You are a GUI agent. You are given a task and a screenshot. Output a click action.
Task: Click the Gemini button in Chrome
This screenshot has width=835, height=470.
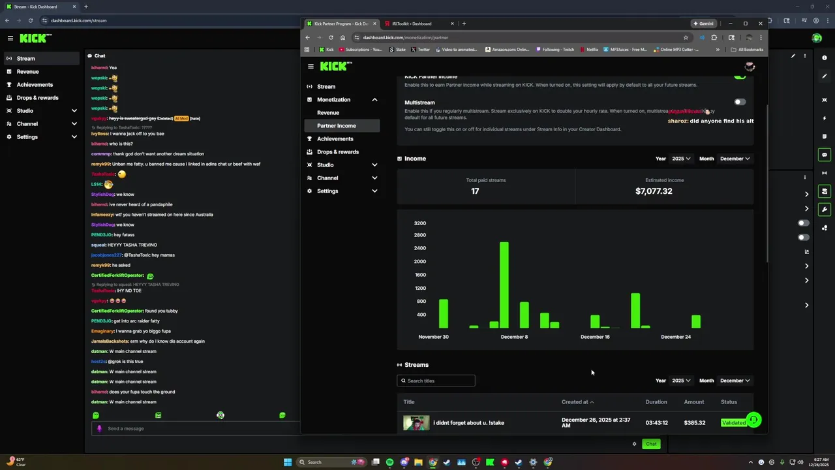703,23
